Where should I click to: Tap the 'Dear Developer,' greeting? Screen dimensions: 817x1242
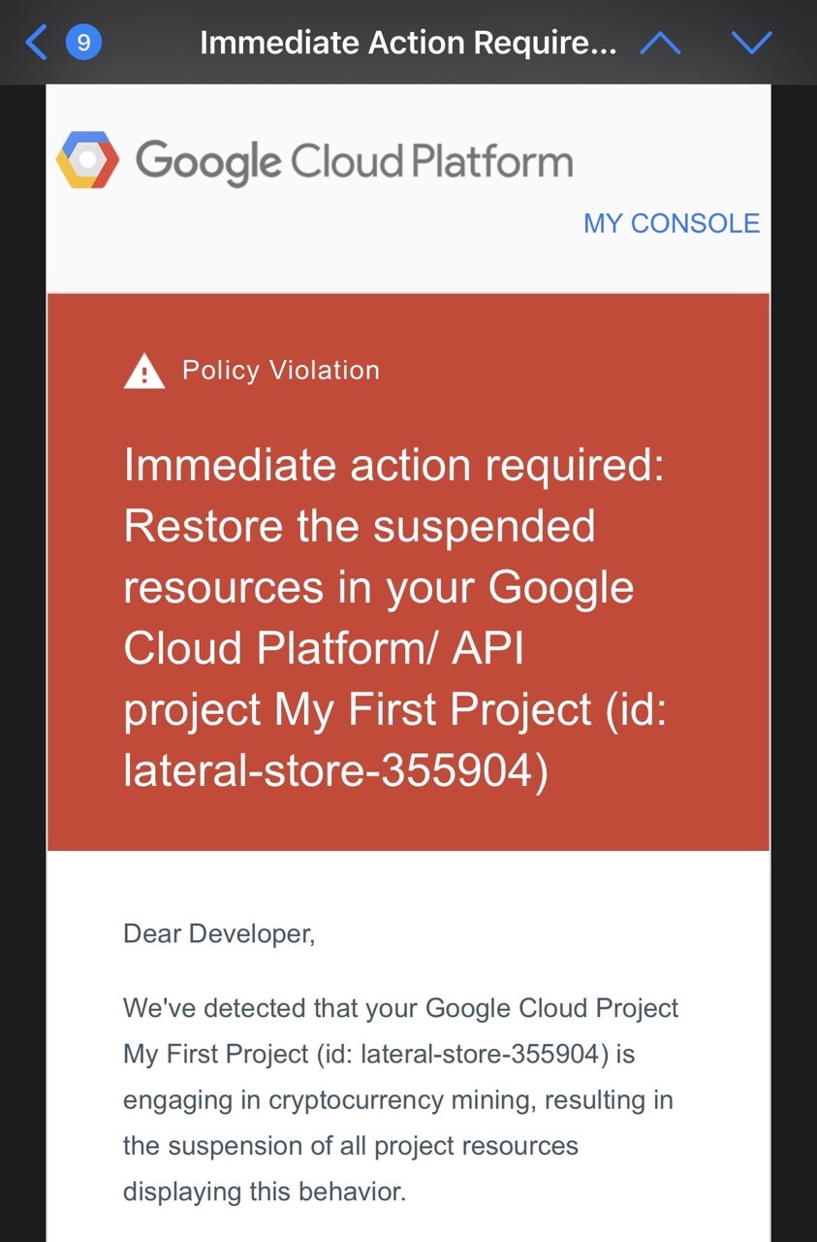pyautogui.click(x=219, y=934)
